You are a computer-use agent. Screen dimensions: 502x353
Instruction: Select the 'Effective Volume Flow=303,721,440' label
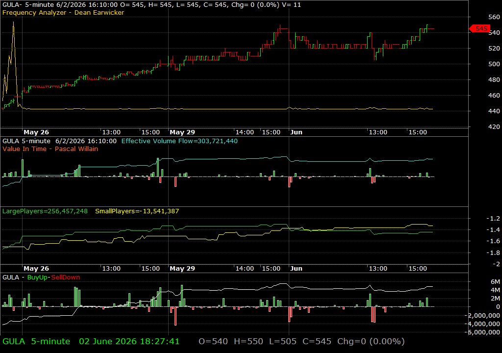coord(179,141)
